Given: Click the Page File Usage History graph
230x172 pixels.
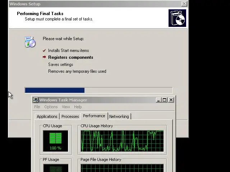Looking at the screenshot, I should click(x=122, y=168).
